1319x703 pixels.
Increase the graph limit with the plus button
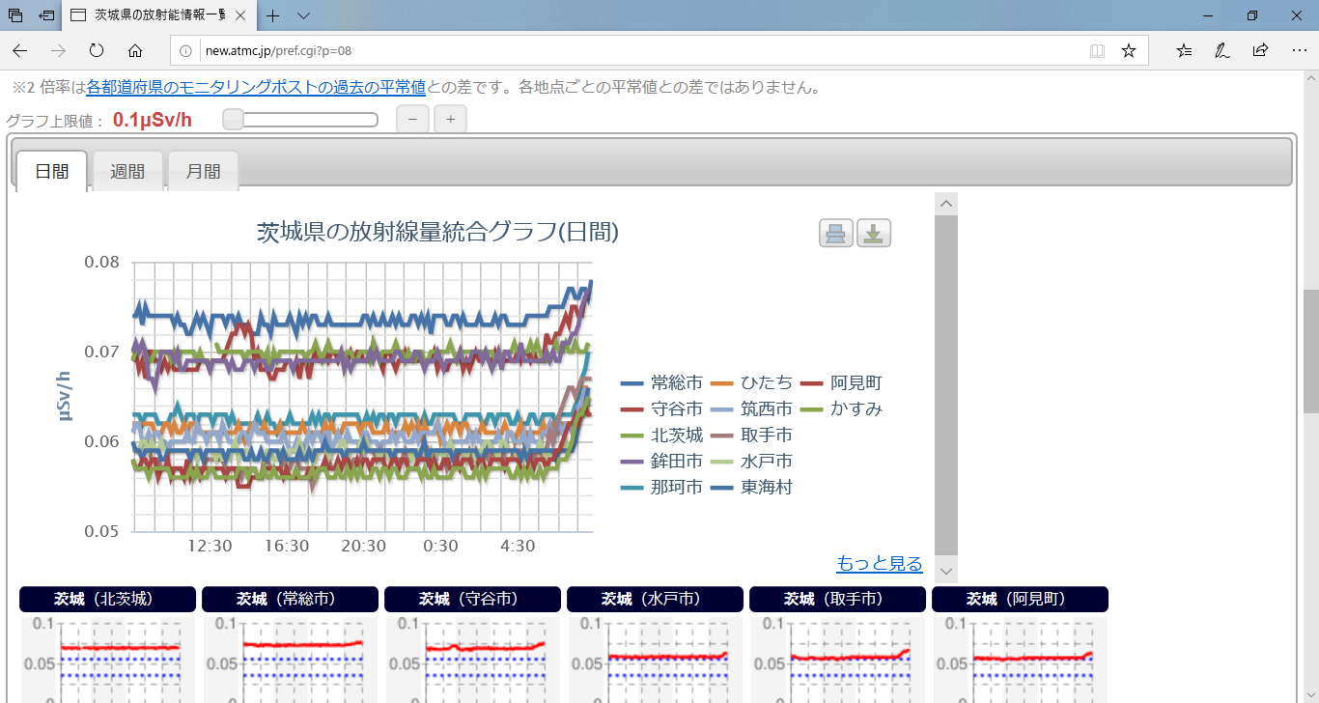[450, 120]
